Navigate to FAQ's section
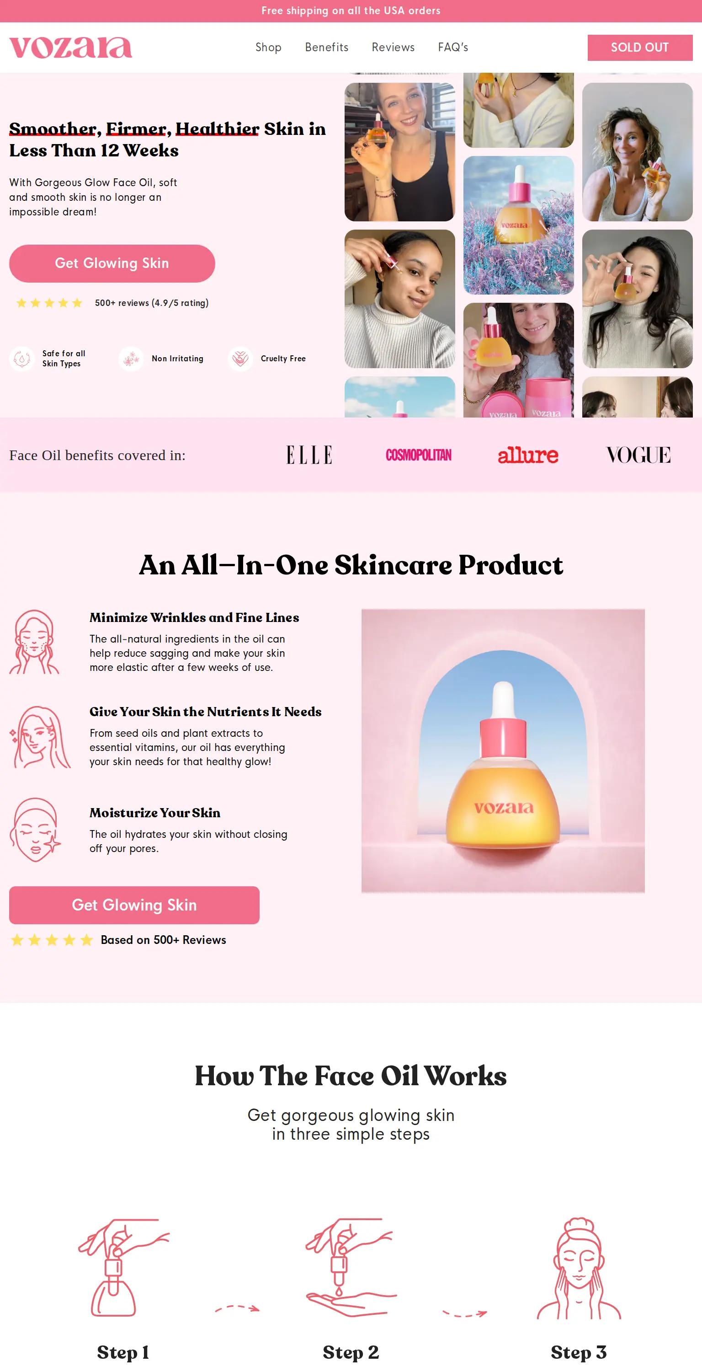This screenshot has width=702, height=1372. (x=453, y=48)
